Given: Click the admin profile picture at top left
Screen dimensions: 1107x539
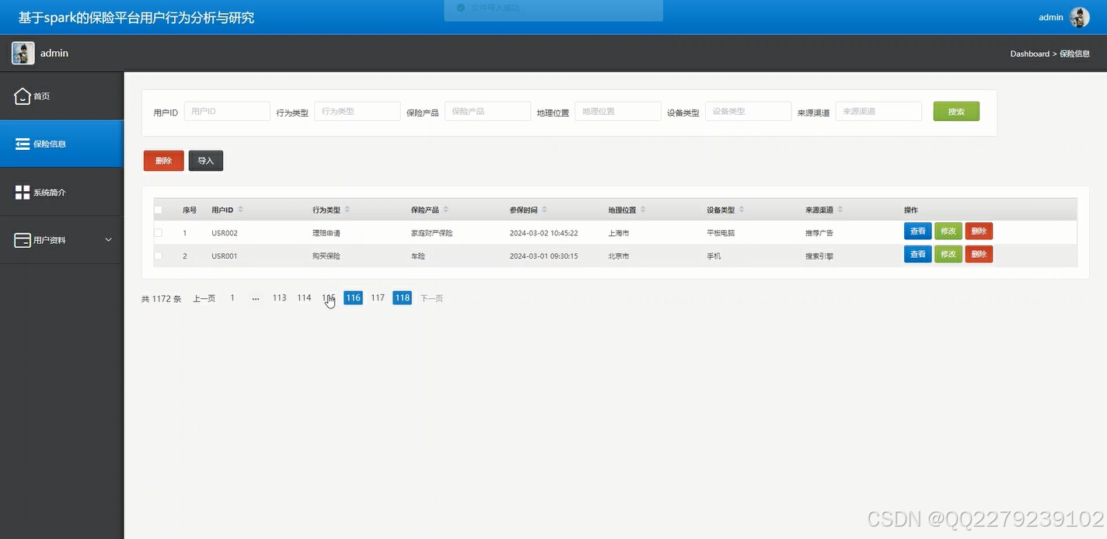Looking at the screenshot, I should pyautogui.click(x=22, y=52).
